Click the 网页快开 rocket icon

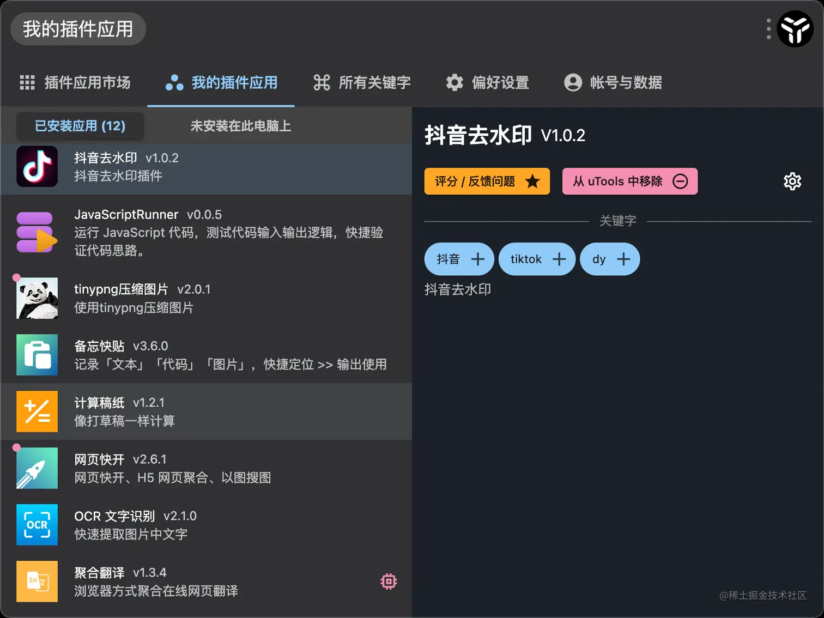coord(37,468)
